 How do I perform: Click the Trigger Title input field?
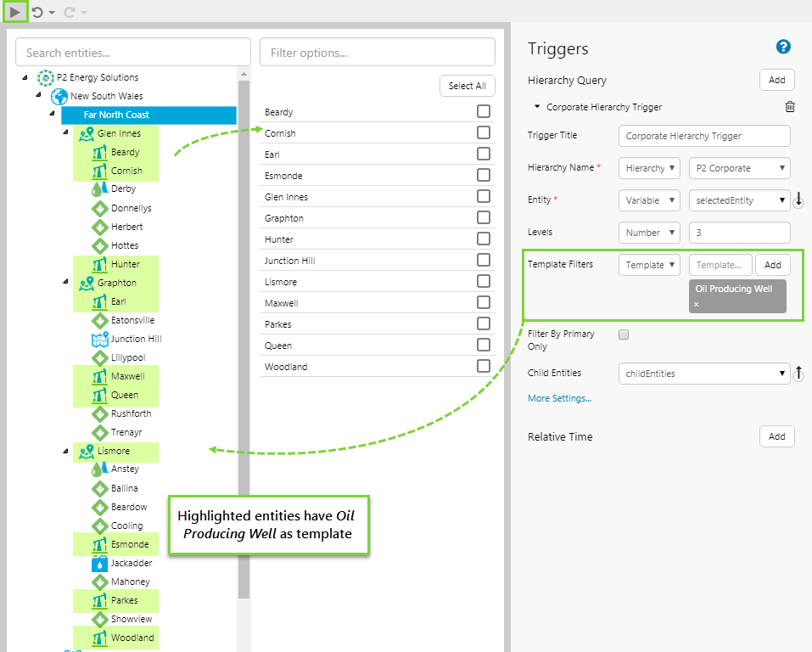click(x=704, y=136)
